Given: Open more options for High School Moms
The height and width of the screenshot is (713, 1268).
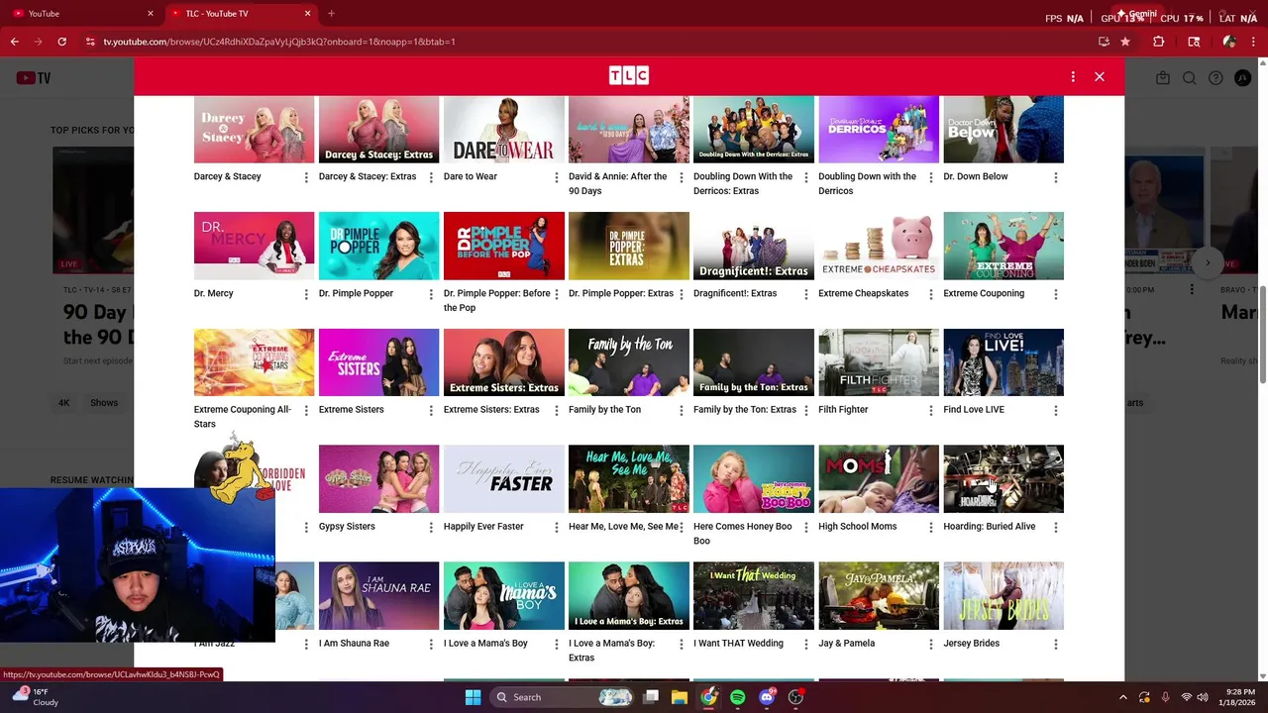Looking at the screenshot, I should click(929, 527).
